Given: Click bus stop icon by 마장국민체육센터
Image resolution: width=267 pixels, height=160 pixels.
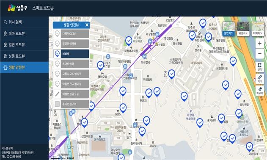Looking at the screenshot, I should [130, 152].
